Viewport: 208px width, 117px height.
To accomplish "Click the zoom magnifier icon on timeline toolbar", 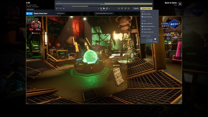I will (129, 8).
